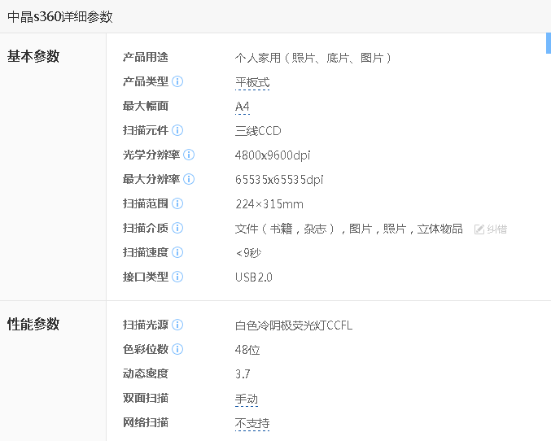
Task: Select the 个人家用（照片、底片、图片）value
Action: 313,58
